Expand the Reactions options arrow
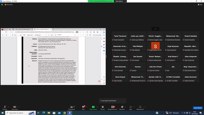This screenshot has width=204, height=115. tap(125, 107)
